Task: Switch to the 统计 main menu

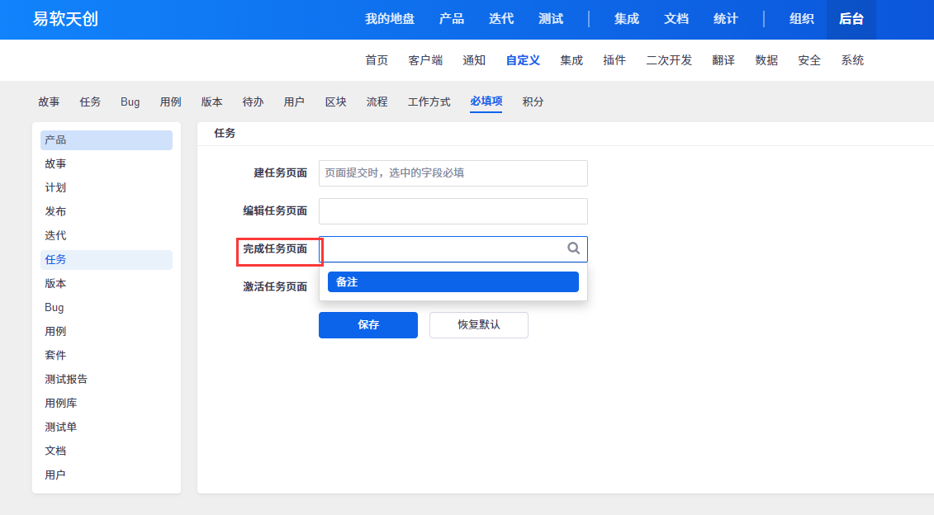Action: [x=726, y=19]
